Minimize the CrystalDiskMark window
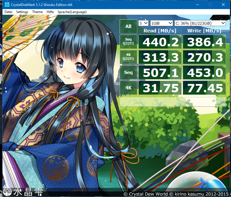Screen dimensions: 231x197 197,5
